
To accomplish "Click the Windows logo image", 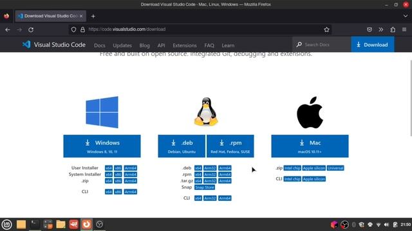I will click(102, 112).
